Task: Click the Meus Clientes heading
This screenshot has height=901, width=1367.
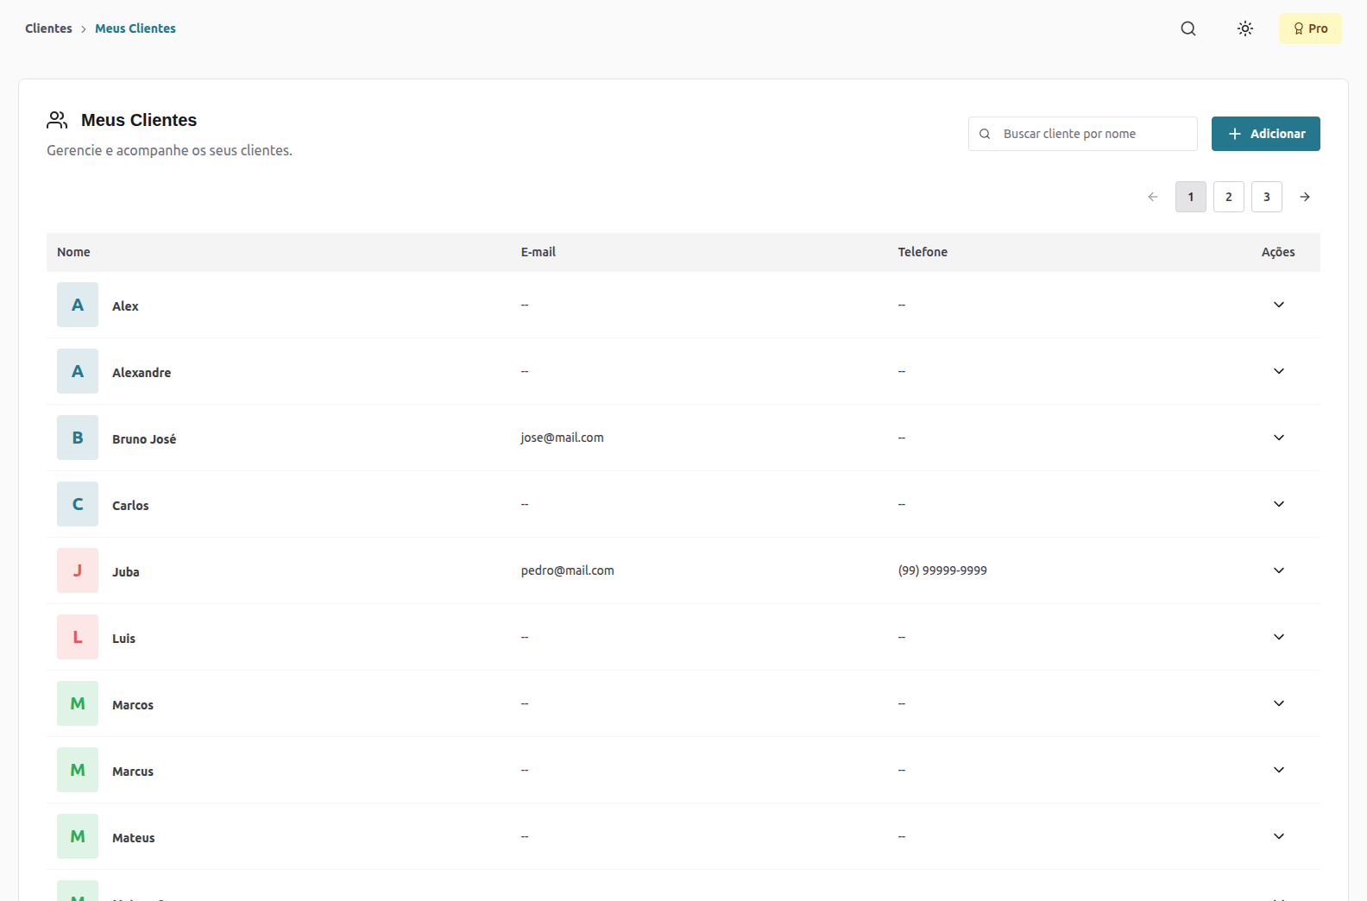Action: point(139,120)
